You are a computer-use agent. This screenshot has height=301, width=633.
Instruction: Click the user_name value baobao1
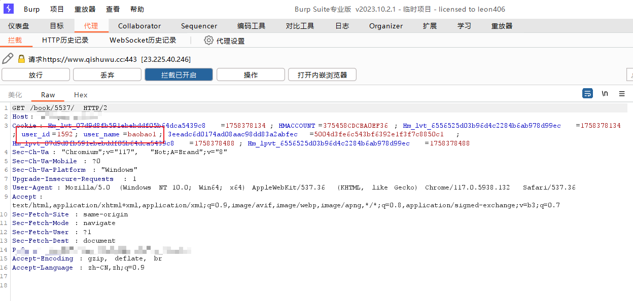(x=142, y=134)
